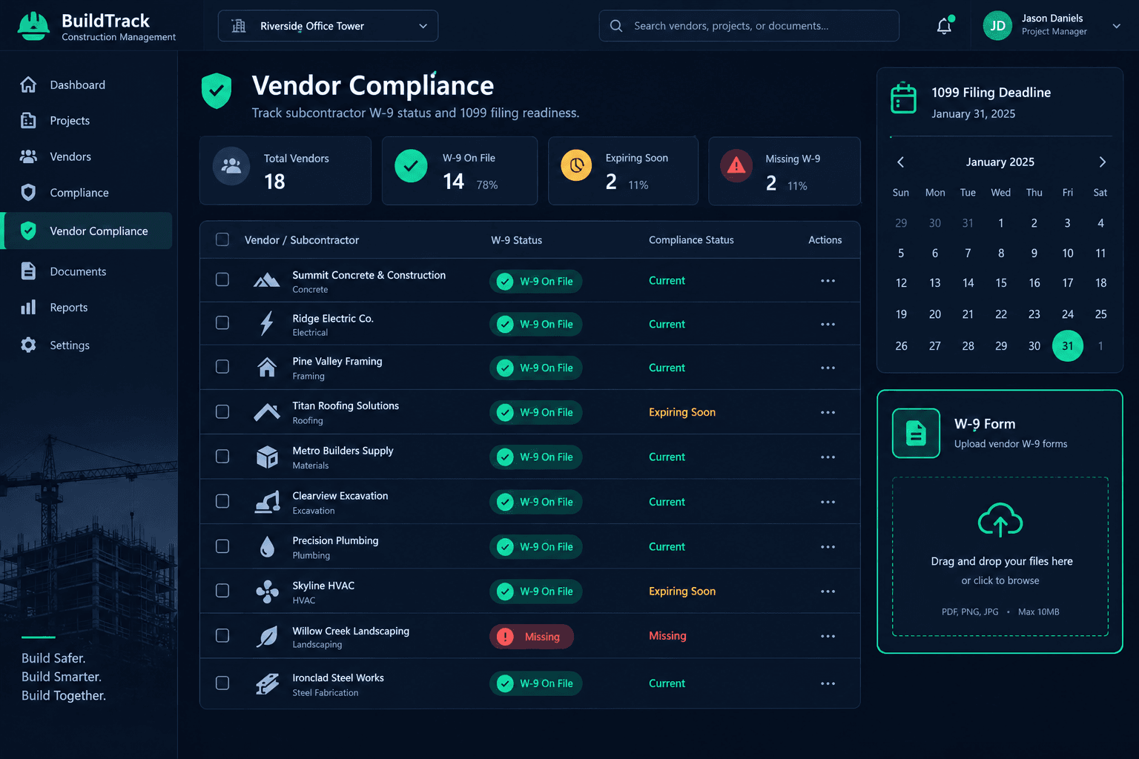
Task: Open Reports in the sidebar
Action: (89, 308)
